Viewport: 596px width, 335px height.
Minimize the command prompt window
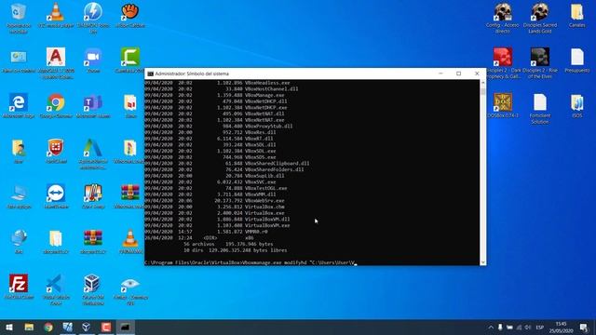[x=440, y=74]
